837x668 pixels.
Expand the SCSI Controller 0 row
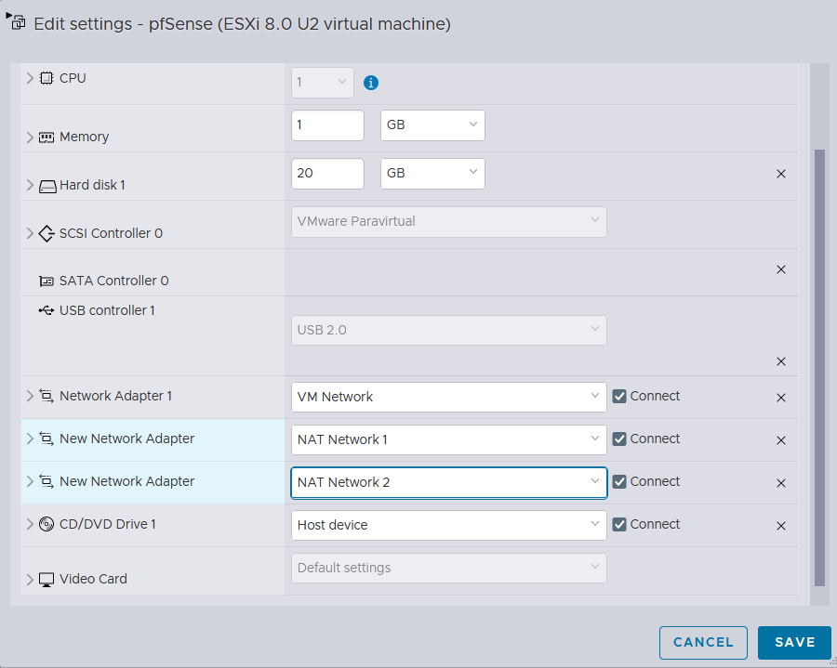tap(30, 233)
